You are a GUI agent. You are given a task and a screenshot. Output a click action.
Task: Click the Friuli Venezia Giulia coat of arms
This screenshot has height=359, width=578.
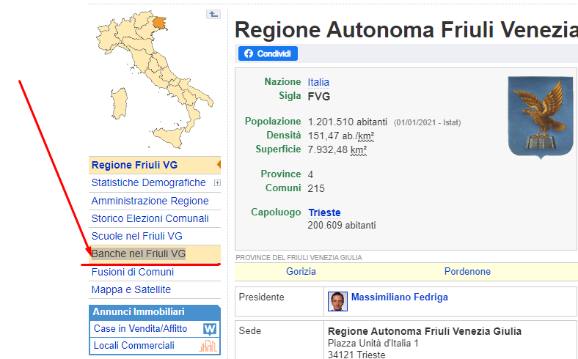click(541, 118)
